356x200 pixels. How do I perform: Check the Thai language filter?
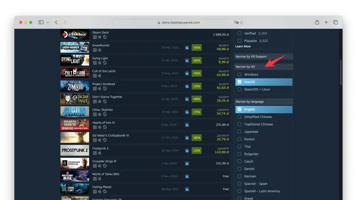(239, 146)
